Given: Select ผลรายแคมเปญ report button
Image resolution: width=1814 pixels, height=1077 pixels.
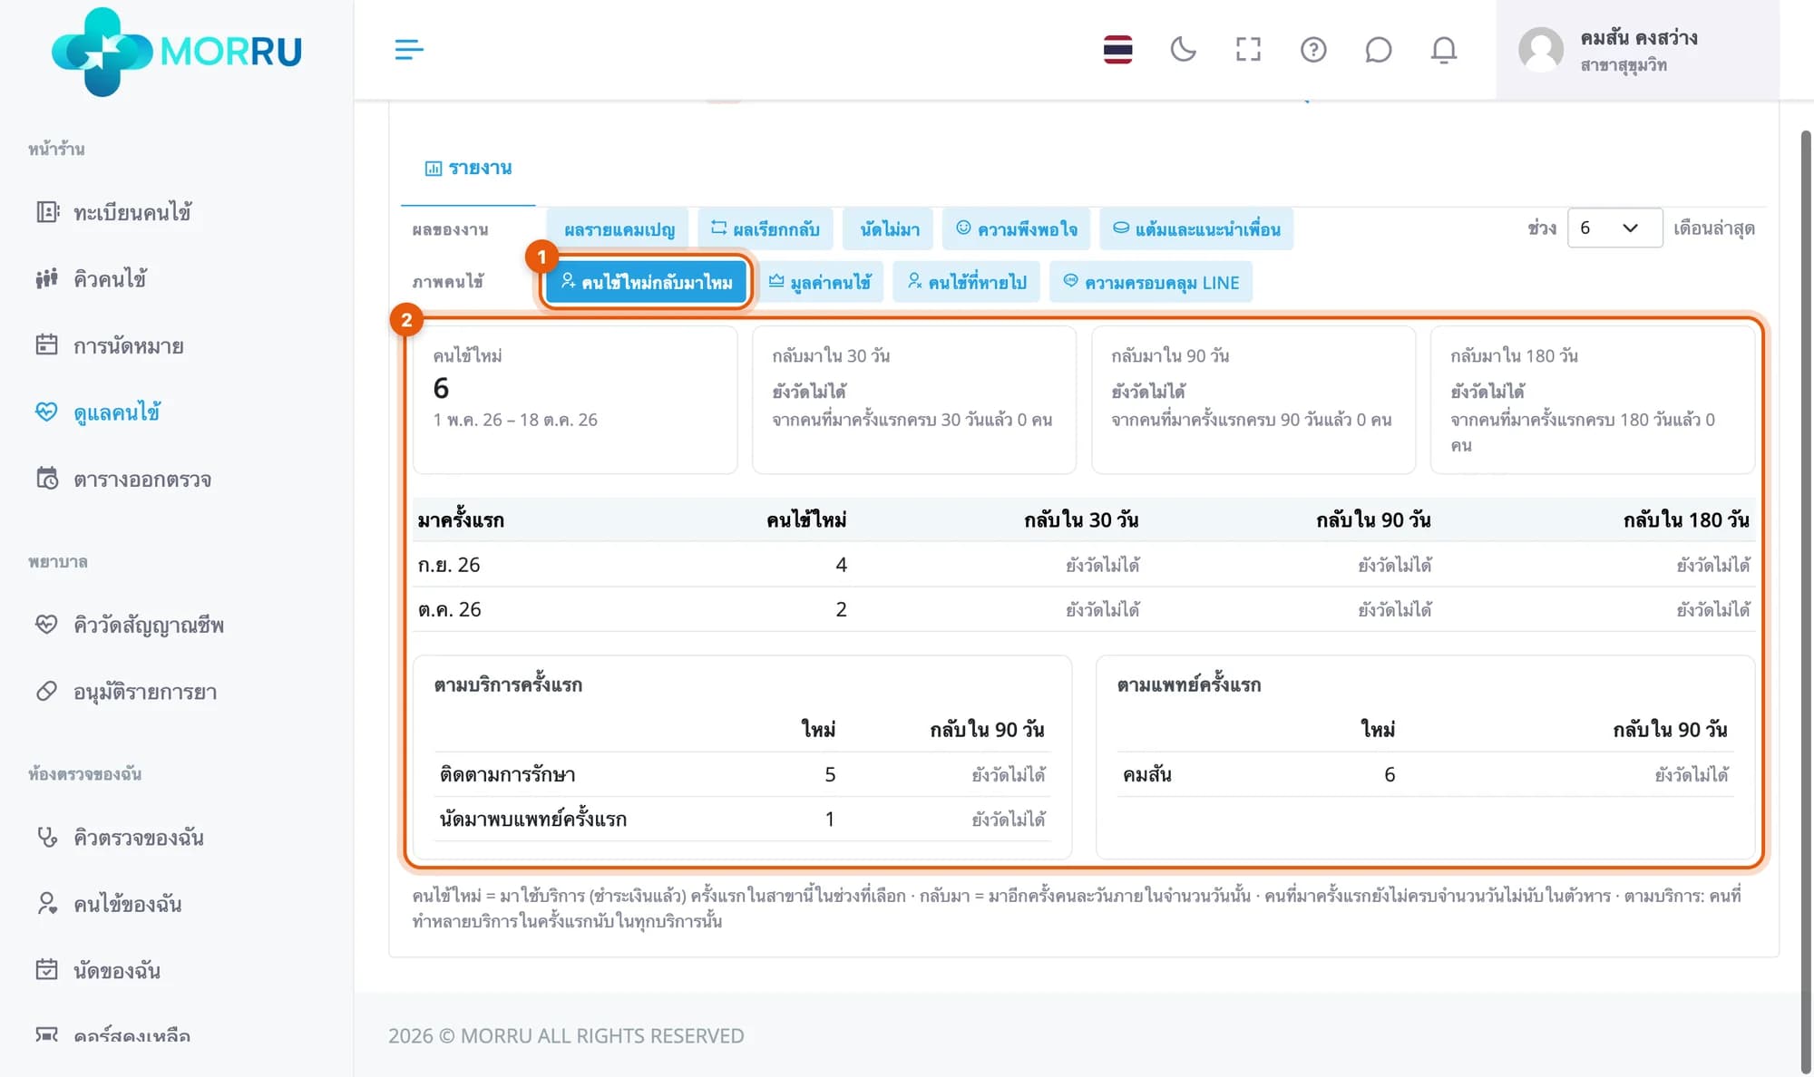Looking at the screenshot, I should [x=619, y=229].
